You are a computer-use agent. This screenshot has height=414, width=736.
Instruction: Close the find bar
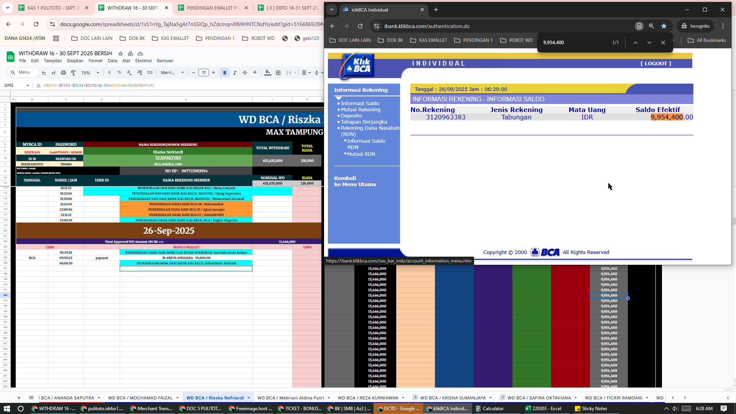point(663,43)
